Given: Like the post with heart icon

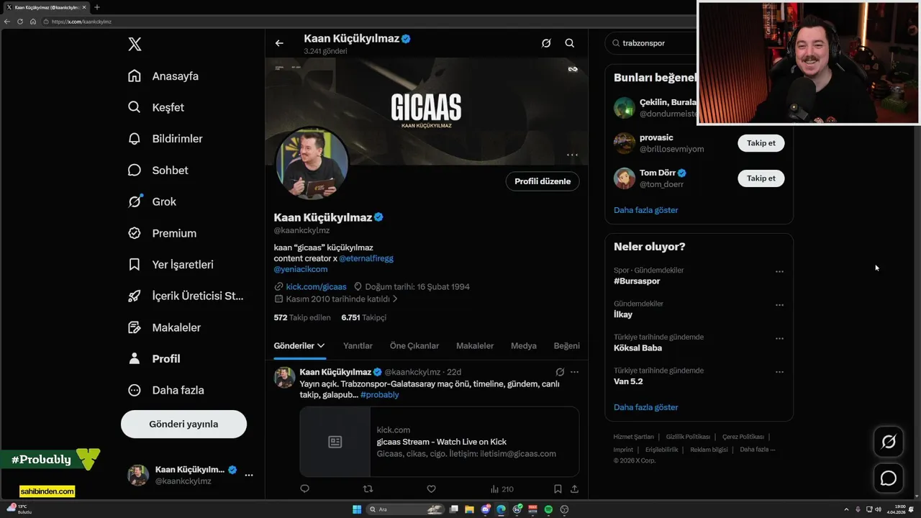Looking at the screenshot, I should click(x=432, y=489).
